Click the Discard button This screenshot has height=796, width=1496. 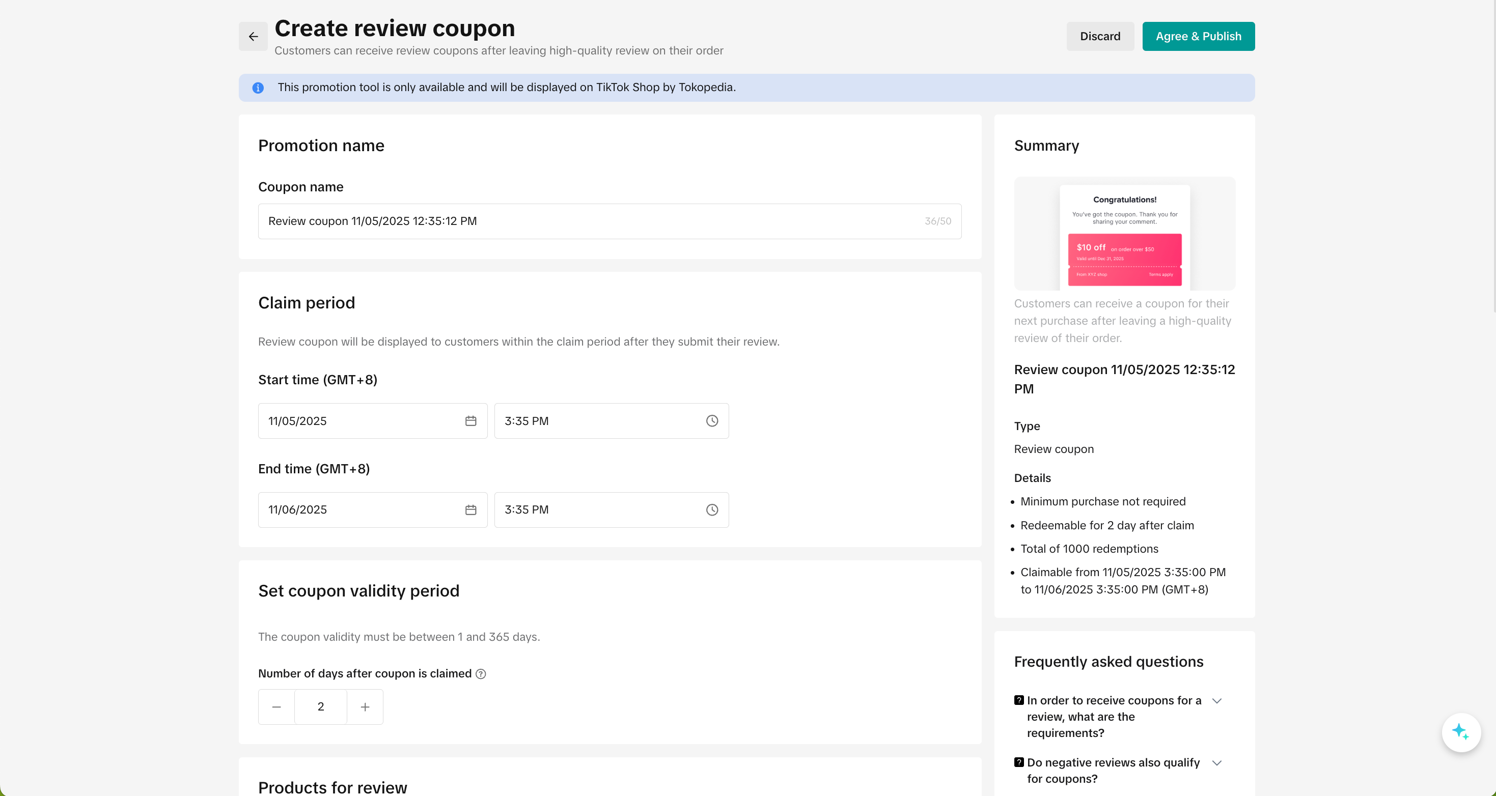pos(1100,37)
